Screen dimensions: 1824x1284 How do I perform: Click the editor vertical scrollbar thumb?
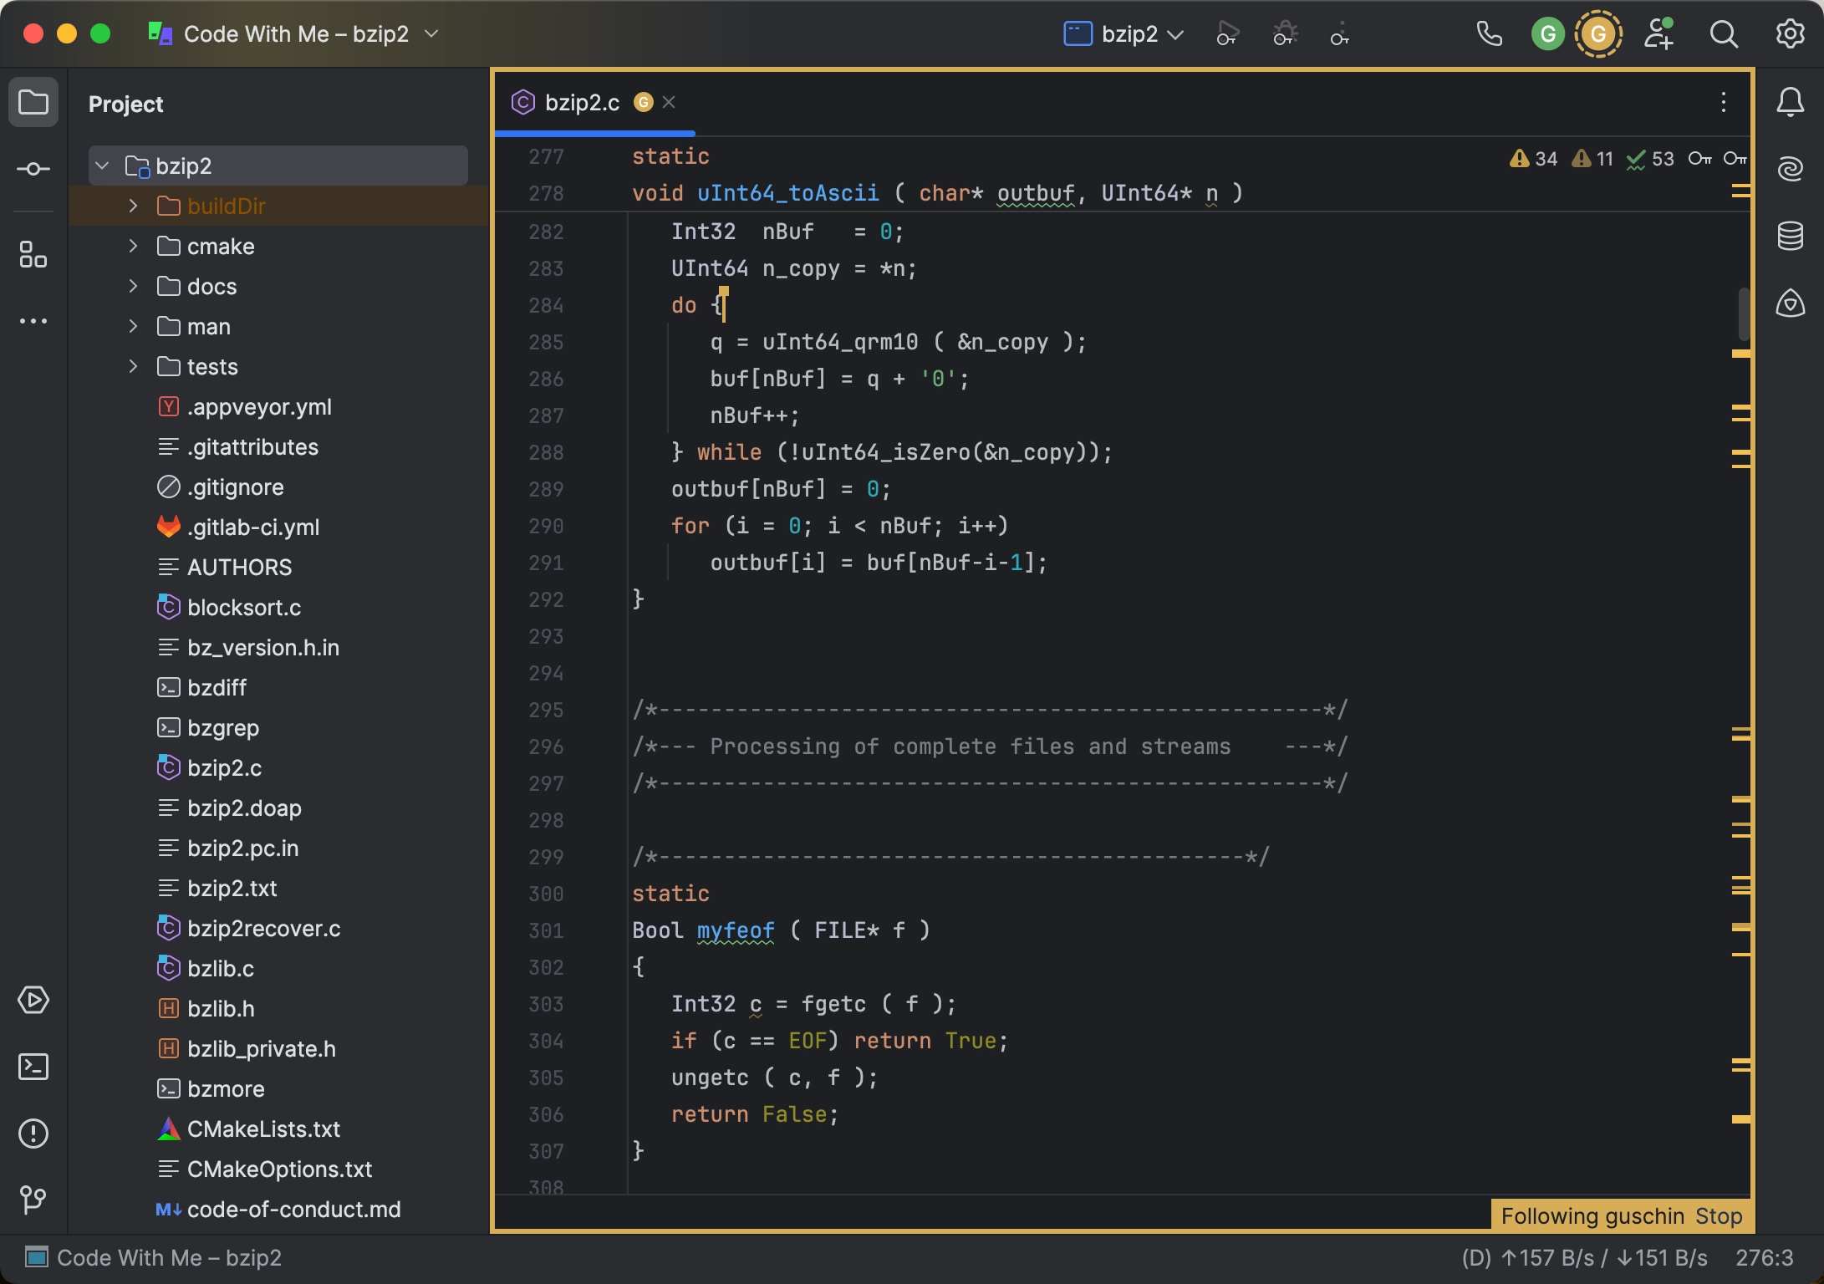pos(1744,314)
